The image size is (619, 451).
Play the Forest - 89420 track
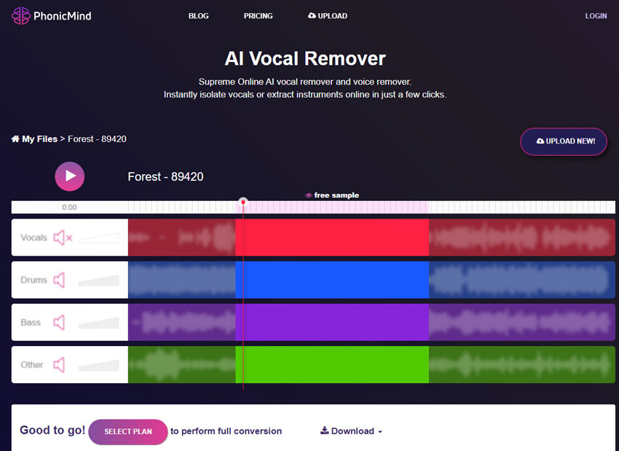(x=69, y=176)
